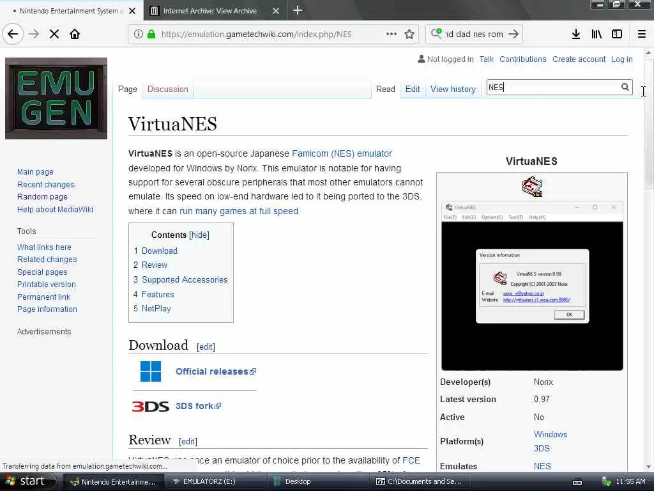The width and height of the screenshot is (654, 491).
Task: Open the View history tab
Action: 453,89
